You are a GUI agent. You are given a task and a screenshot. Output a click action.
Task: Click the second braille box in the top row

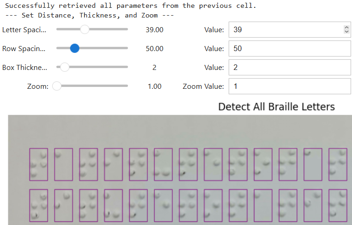pos(63,164)
